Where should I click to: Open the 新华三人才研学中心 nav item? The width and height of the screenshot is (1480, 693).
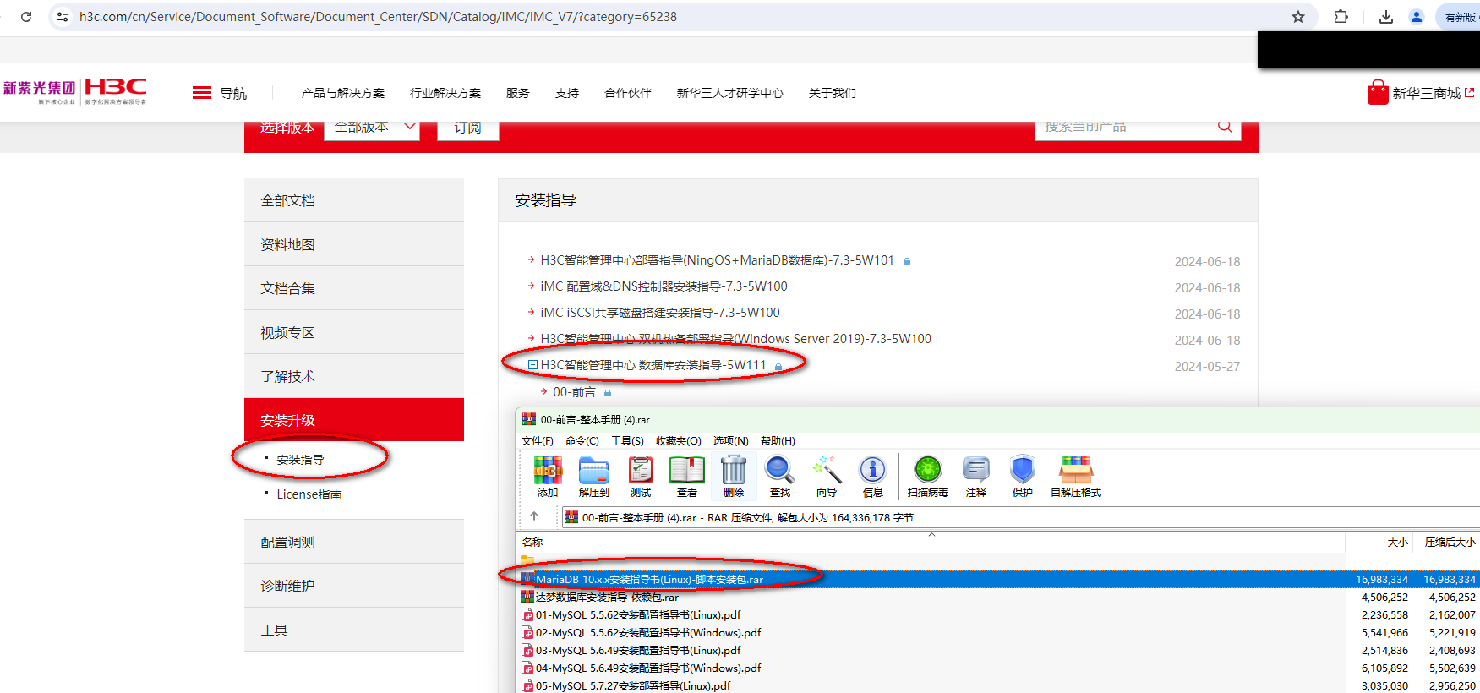click(x=730, y=93)
